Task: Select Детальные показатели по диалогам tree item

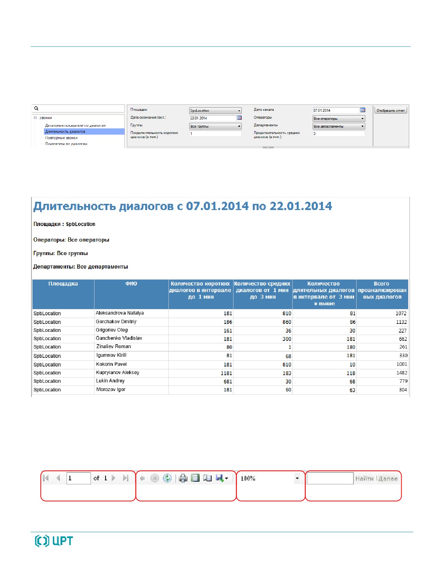Action: click(75, 125)
